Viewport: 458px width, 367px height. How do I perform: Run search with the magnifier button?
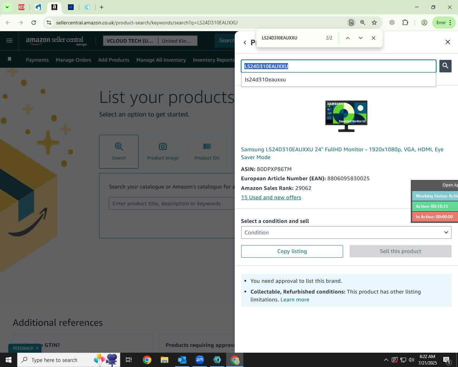pos(445,66)
